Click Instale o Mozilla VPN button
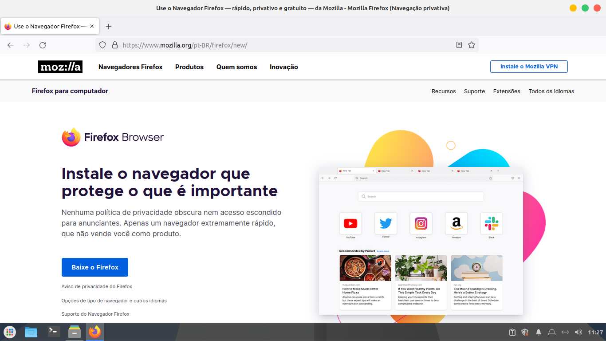Viewport: 606px width, 341px height. (529, 67)
